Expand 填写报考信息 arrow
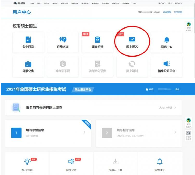Viewport: 195px width, 175px height. click(175, 132)
